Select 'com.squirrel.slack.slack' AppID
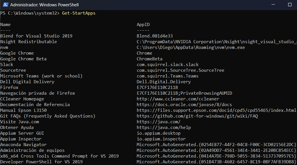 coord(168,65)
